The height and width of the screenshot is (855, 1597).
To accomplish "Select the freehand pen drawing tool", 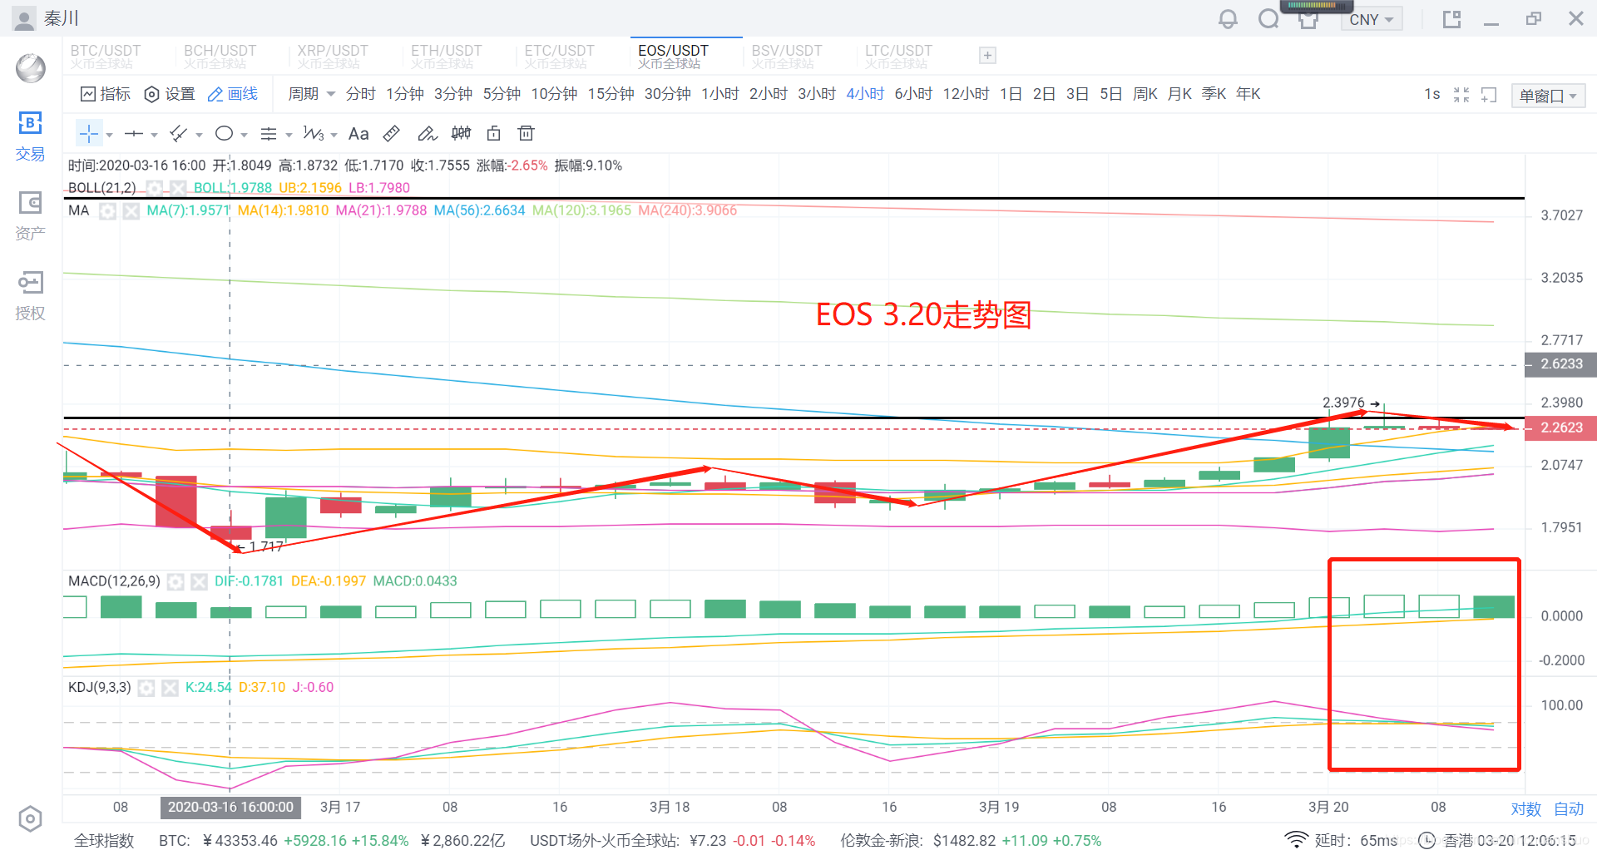I will [427, 134].
